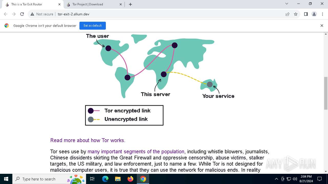
Task: Open 'Read more about how Tor works' link
Action: click(x=88, y=140)
